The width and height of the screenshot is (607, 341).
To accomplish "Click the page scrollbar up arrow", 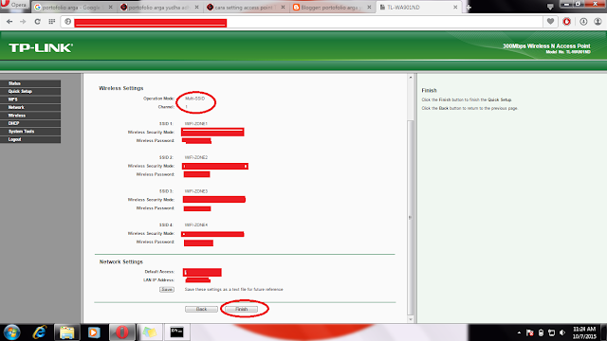I will (411, 78).
